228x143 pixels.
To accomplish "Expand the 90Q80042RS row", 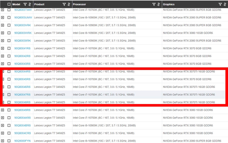I will pos(3,56).
